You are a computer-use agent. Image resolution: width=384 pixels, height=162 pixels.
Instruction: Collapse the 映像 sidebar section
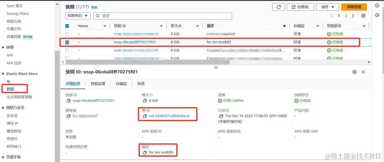[x=3, y=48]
